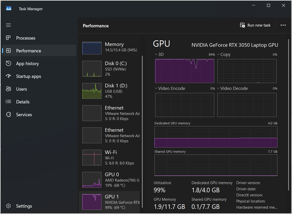Click the Driver date label
This screenshot has height=214, width=292.
246,189
